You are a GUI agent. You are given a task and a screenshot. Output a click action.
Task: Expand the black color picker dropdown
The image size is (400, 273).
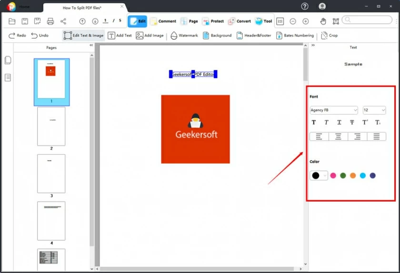[x=325, y=175]
